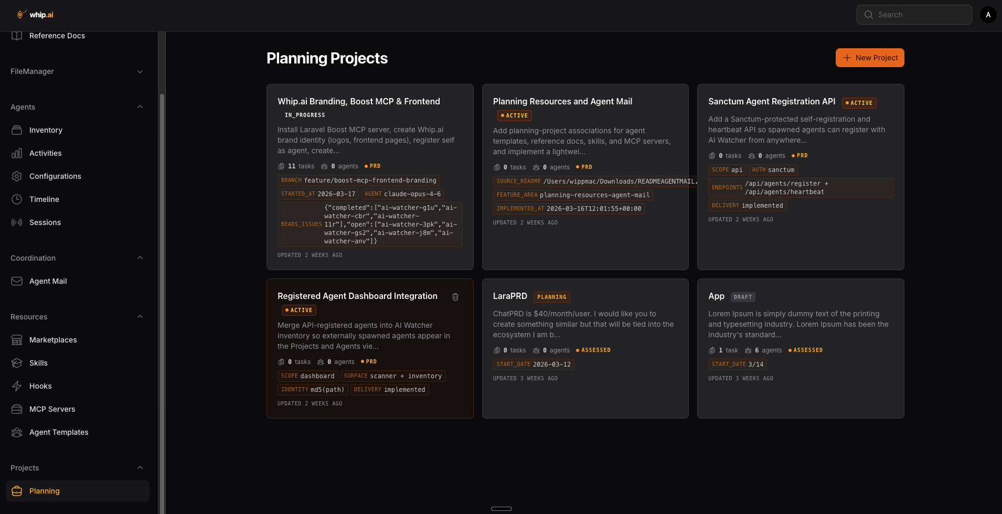Collapse the Resources section
The width and height of the screenshot is (1002, 514).
point(140,316)
